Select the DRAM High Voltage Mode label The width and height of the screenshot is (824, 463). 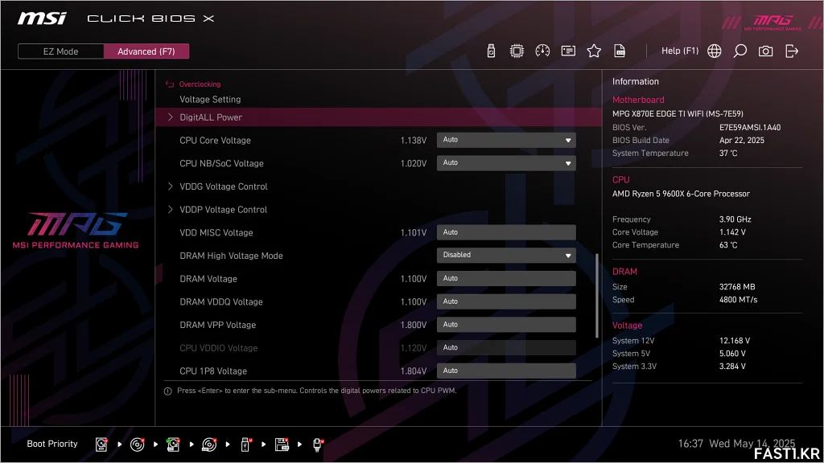(231, 256)
